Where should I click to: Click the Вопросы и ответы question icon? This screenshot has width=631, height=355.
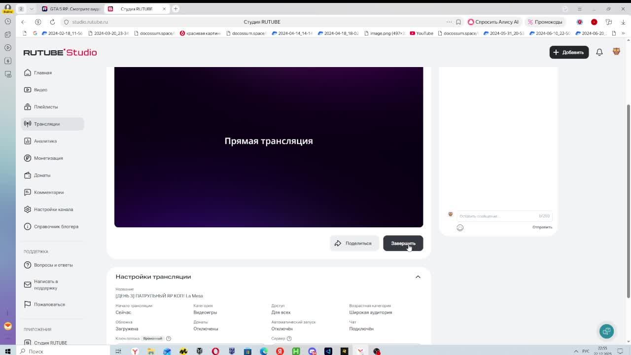[28, 265]
